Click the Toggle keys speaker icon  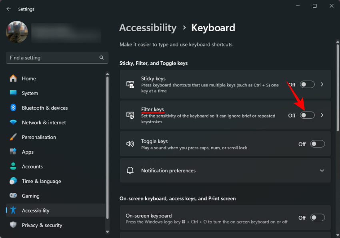pyautogui.click(x=130, y=144)
